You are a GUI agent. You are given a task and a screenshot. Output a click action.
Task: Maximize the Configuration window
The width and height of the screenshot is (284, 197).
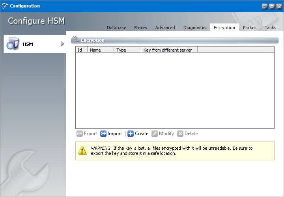pos(272,7)
